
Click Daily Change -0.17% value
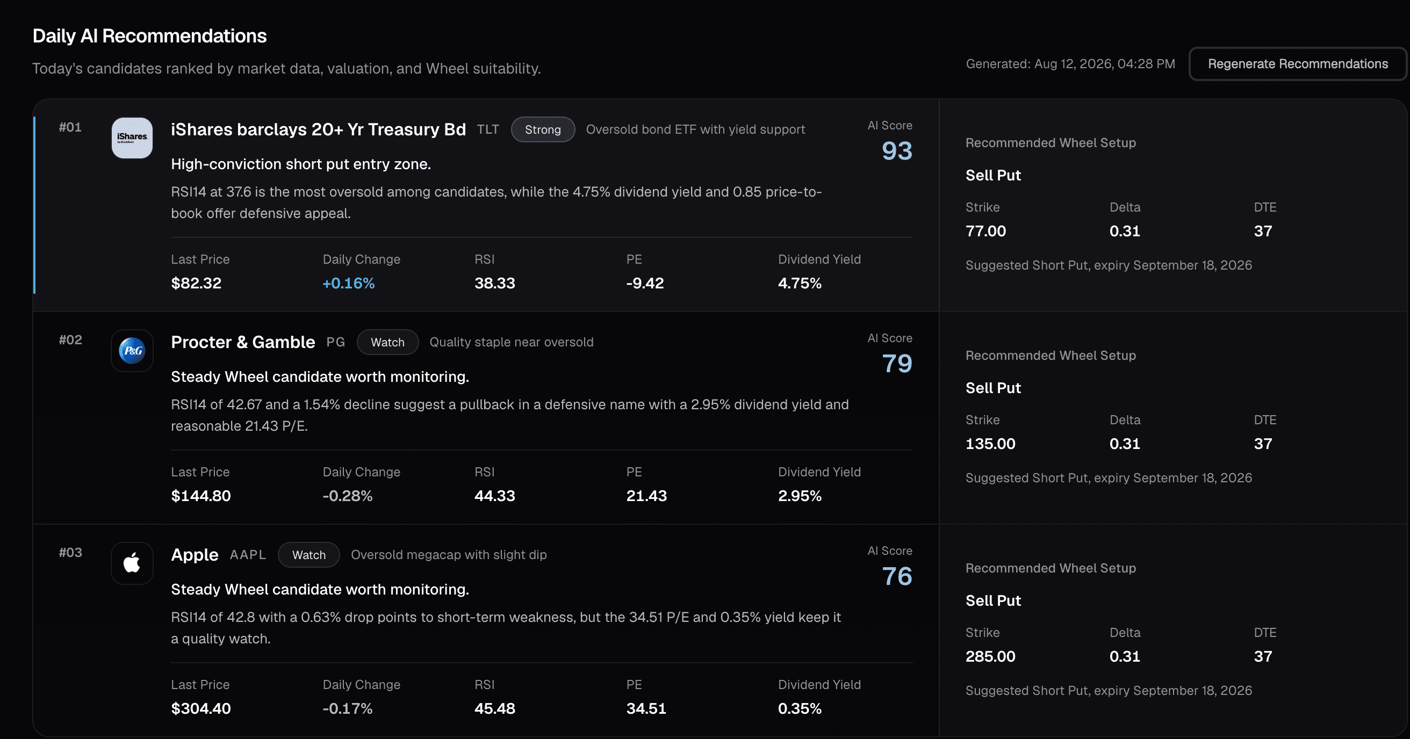click(x=348, y=709)
